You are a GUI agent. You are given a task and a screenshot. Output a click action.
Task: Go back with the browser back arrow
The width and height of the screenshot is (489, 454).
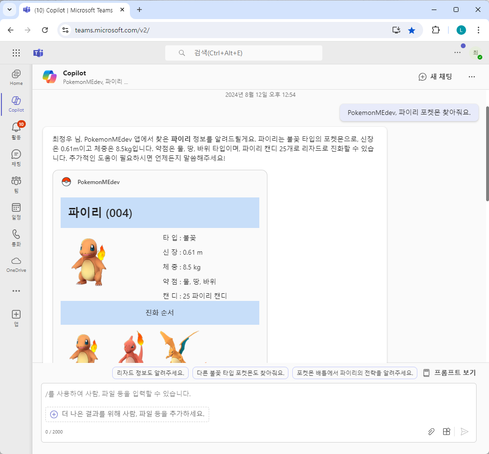pyautogui.click(x=11, y=30)
